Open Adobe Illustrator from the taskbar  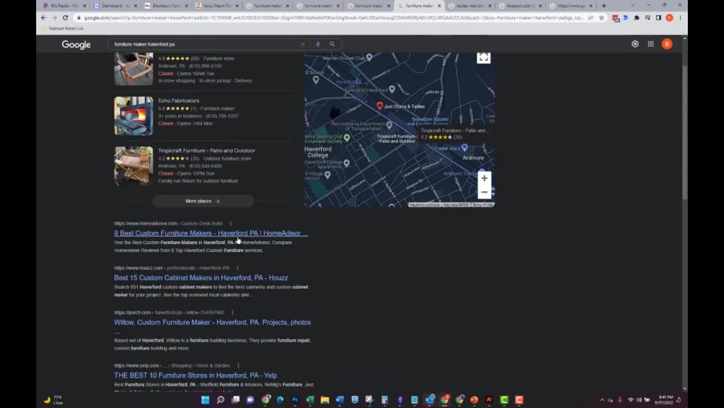(489, 400)
